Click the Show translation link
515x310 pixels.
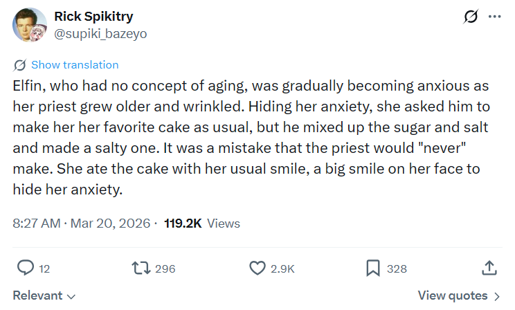pyautogui.click(x=75, y=65)
